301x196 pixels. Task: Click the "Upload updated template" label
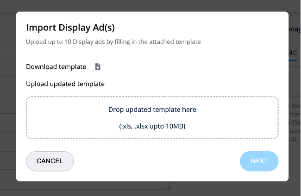click(x=65, y=84)
